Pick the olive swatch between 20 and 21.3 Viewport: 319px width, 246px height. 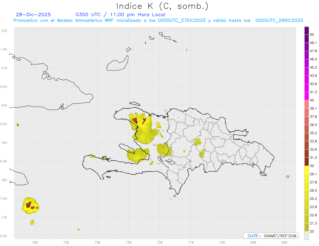click(x=307, y=227)
